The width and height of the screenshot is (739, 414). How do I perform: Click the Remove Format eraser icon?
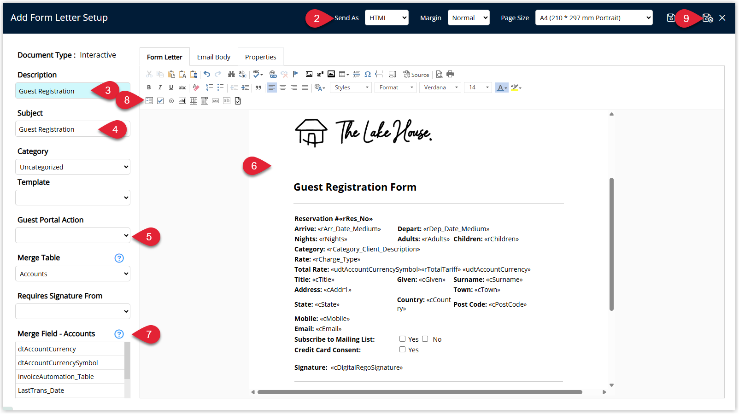[x=196, y=87]
